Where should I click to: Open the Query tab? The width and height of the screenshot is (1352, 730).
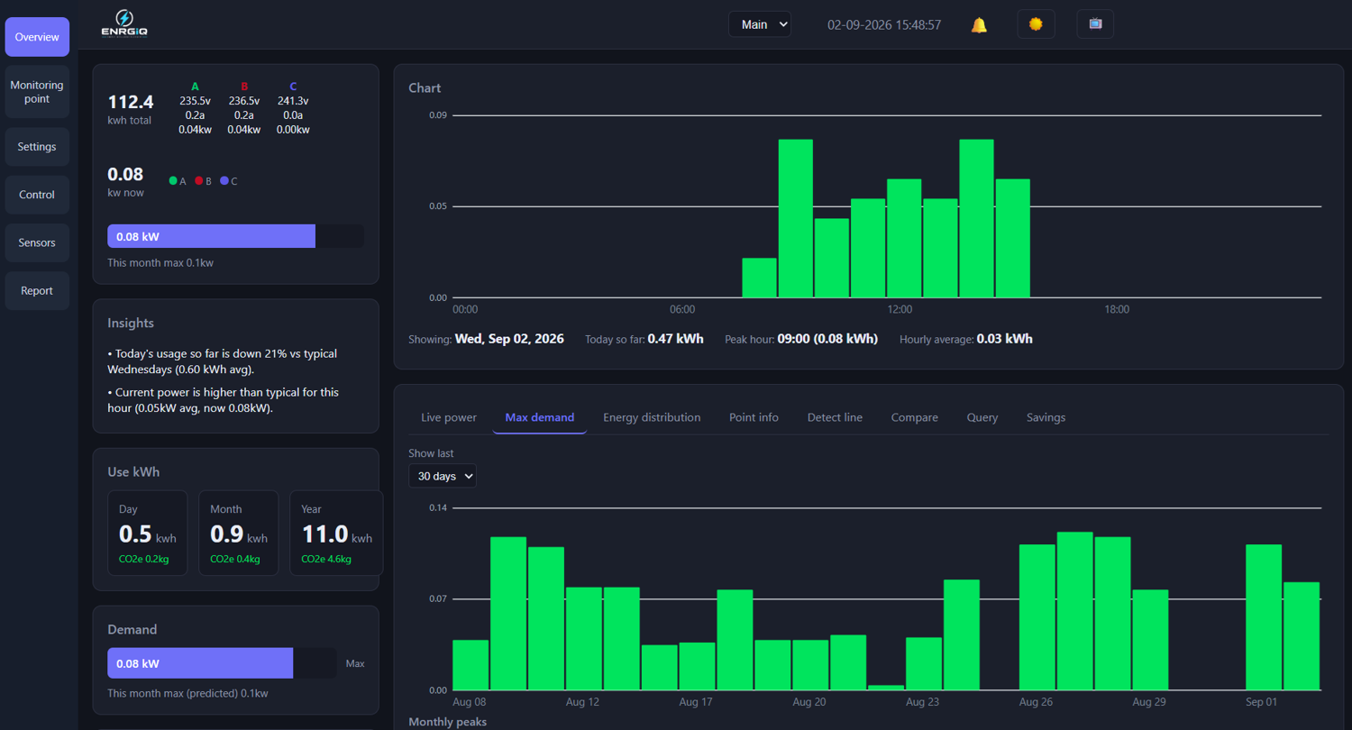coord(982,417)
